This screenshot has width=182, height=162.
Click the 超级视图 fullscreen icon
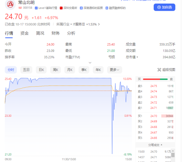pos(159,70)
